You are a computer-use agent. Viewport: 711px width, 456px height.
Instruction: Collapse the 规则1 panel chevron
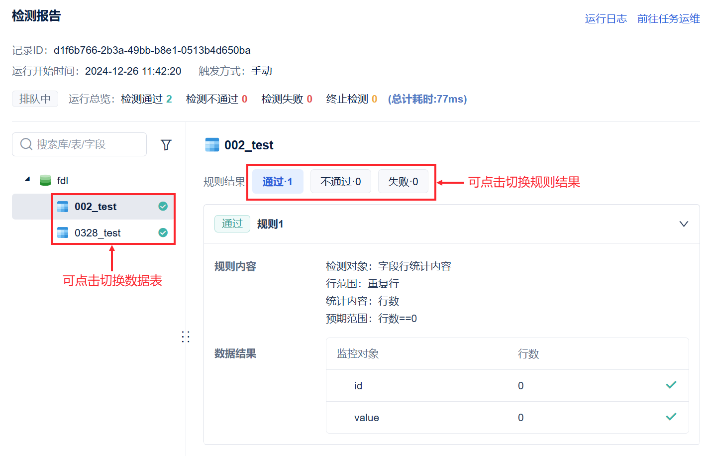pyautogui.click(x=684, y=224)
